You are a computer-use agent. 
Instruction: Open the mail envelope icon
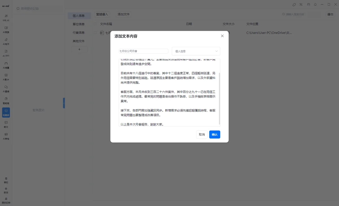(308, 5)
